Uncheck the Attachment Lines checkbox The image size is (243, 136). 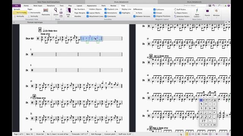(88, 16)
